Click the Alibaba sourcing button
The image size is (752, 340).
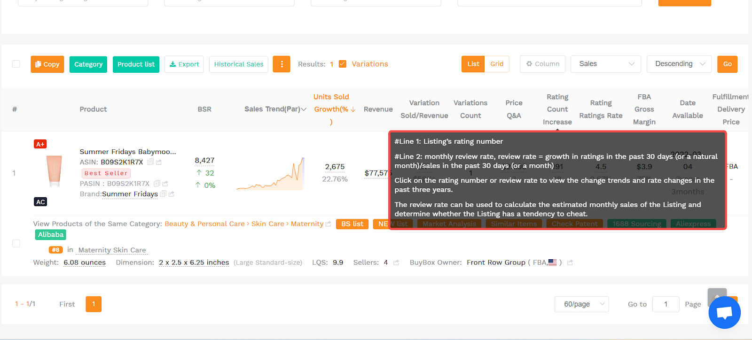pos(51,235)
